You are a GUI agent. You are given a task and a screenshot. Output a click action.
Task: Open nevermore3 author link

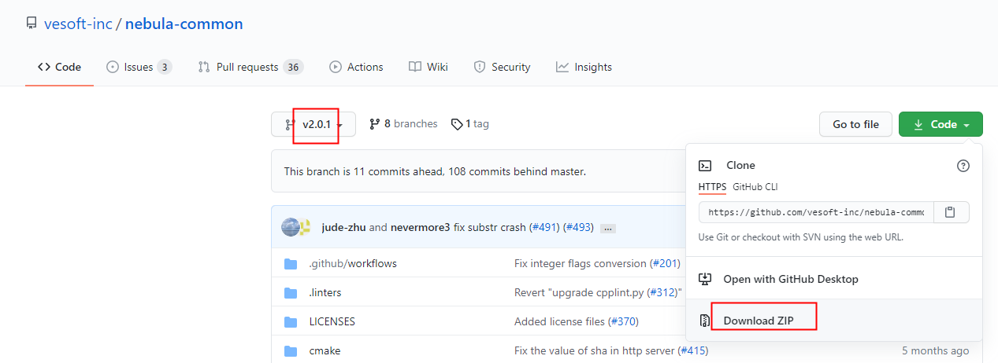click(x=420, y=227)
